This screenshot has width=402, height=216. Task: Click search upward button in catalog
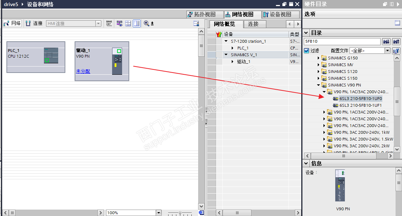(396, 41)
